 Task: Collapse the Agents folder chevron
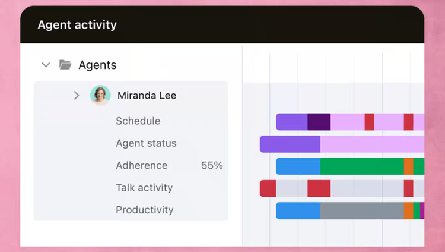[46, 65]
